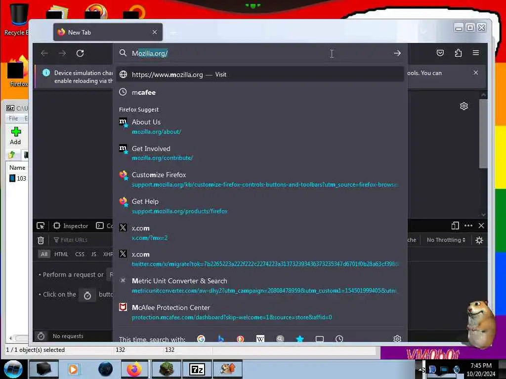Select the New Tab tab
Viewport: 506px width, 379px height.
[108, 32]
